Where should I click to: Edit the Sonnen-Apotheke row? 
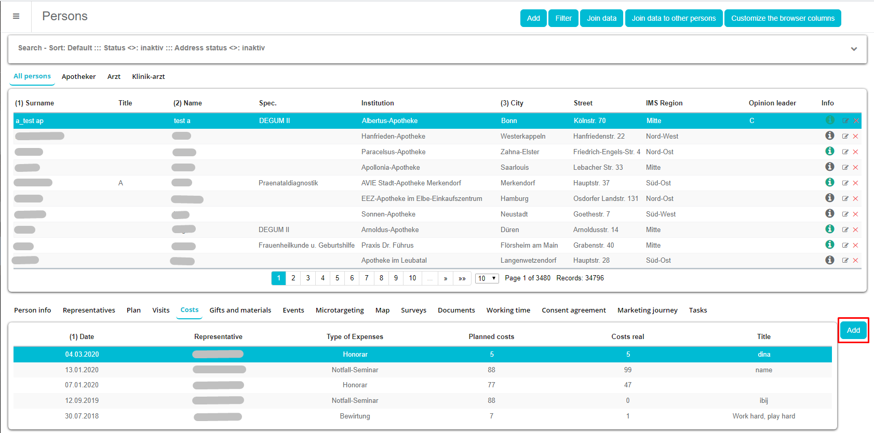click(845, 214)
